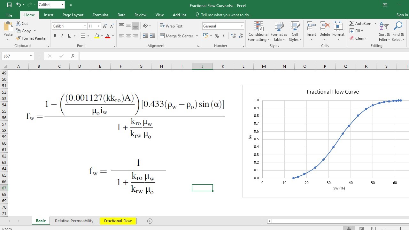Toggle Wrap Text option

coord(171,26)
